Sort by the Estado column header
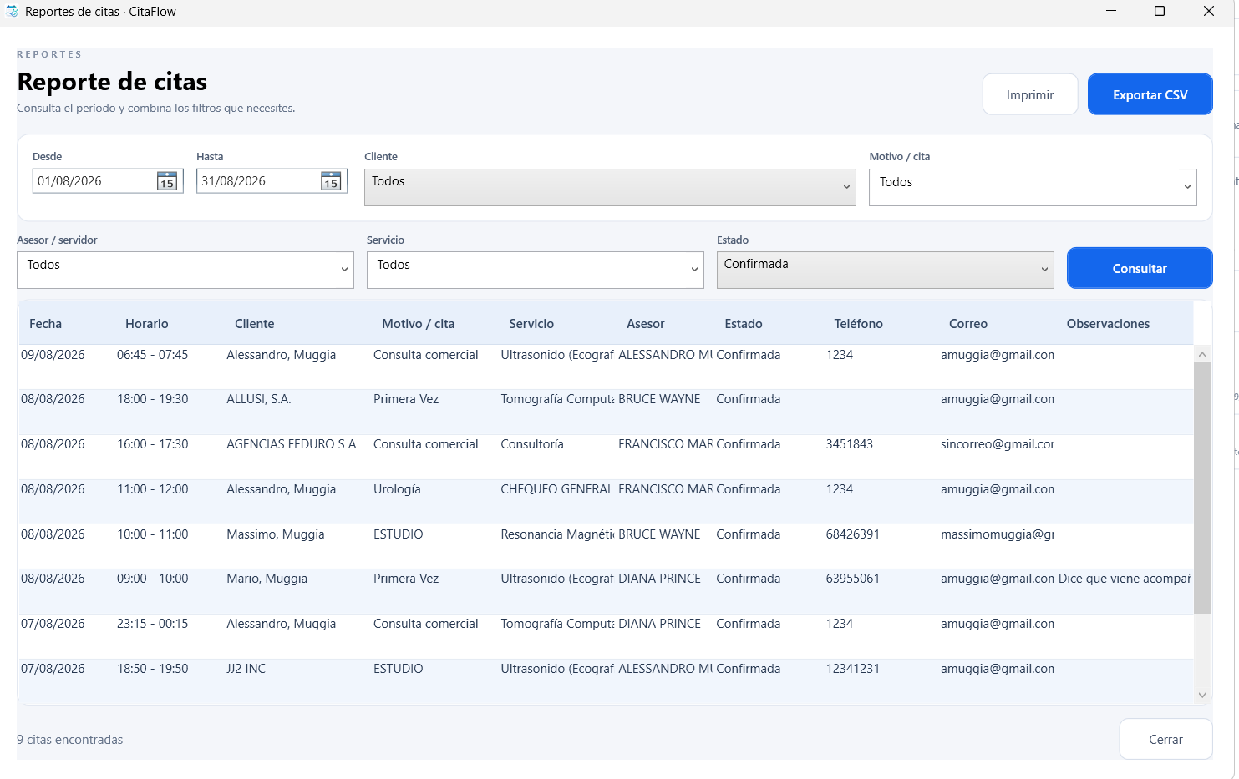This screenshot has height=779, width=1239. click(744, 324)
